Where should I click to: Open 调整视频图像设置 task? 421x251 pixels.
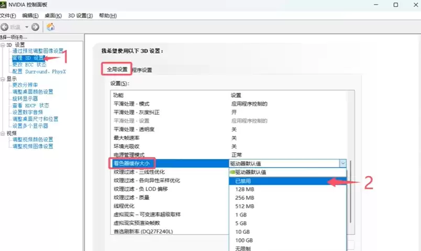coord(33,146)
